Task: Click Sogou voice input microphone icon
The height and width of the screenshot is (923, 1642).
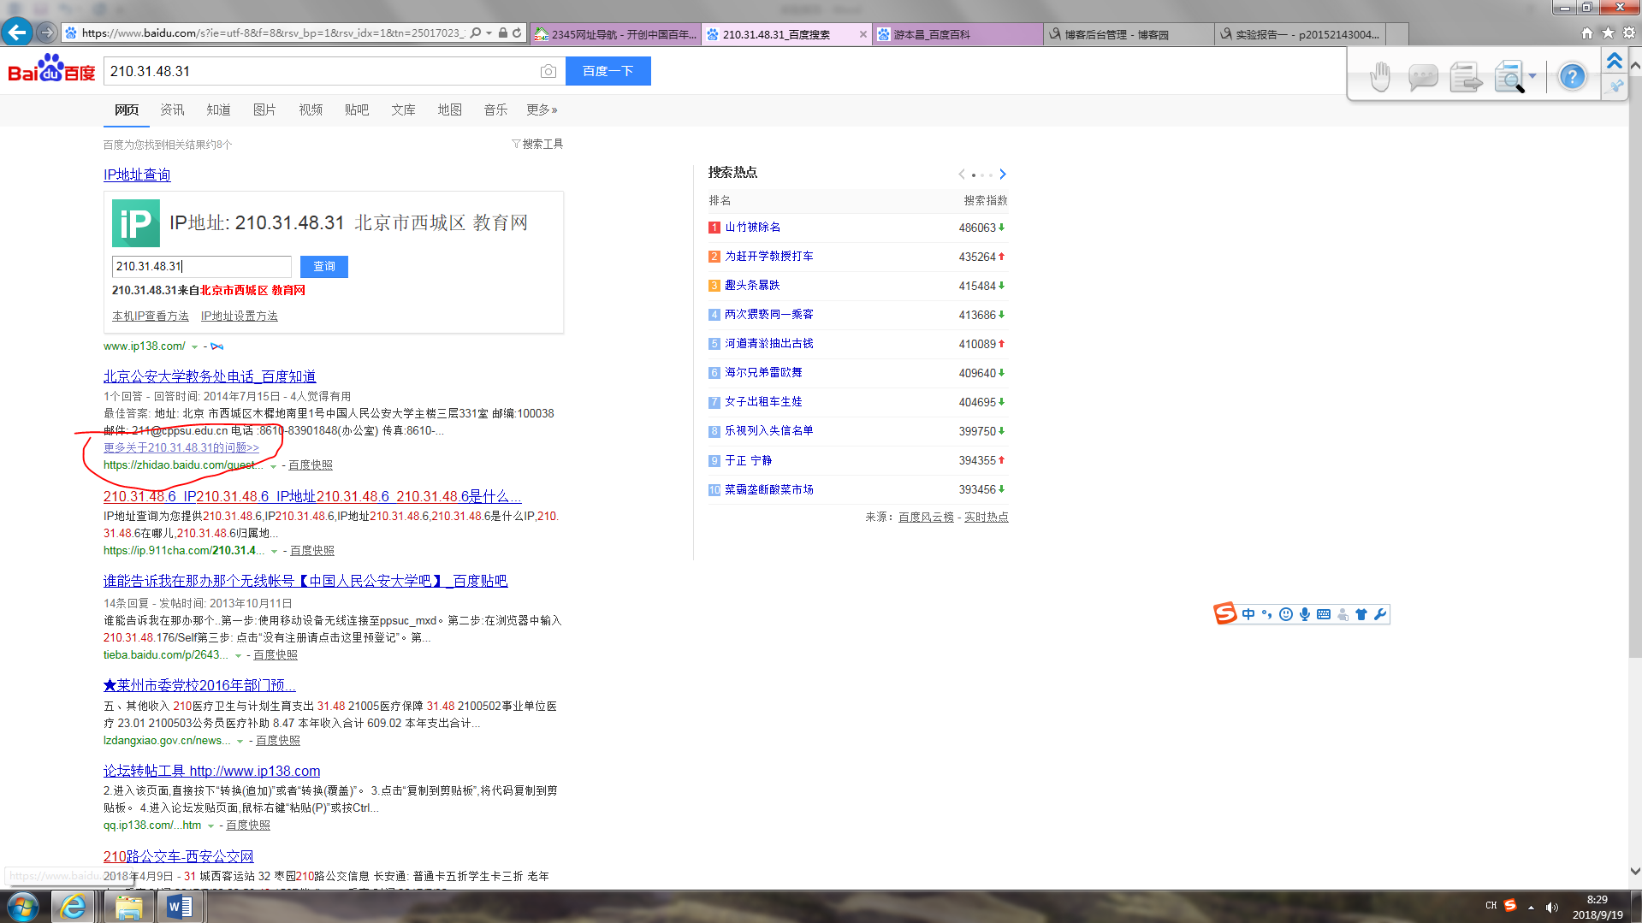Action: [x=1305, y=614]
